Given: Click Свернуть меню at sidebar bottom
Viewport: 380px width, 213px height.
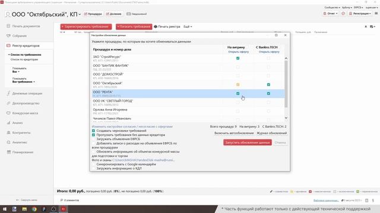Looking at the screenshot, I should (x=27, y=200).
